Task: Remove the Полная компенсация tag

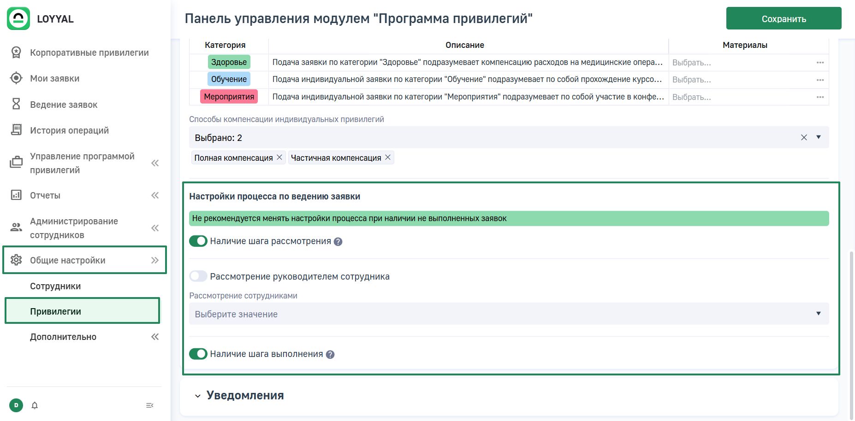Action: tap(279, 158)
